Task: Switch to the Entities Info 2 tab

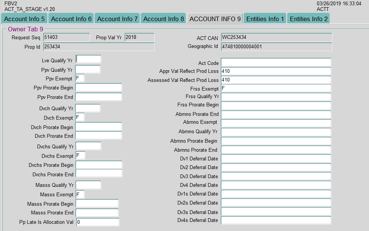Action: pyautogui.click(x=308, y=19)
